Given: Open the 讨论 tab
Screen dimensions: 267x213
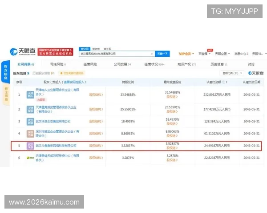Looking at the screenshot, I should click(x=251, y=64).
